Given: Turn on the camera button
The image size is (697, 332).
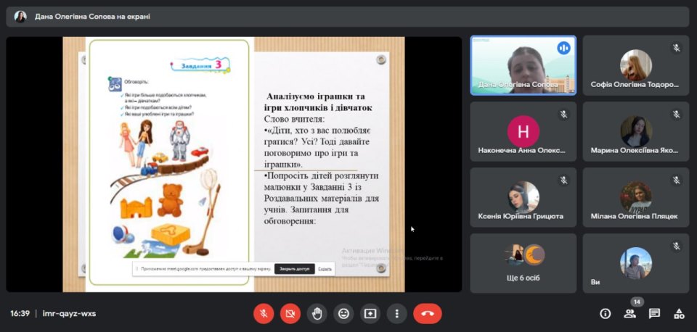Looking at the screenshot, I should pyautogui.click(x=290, y=314).
